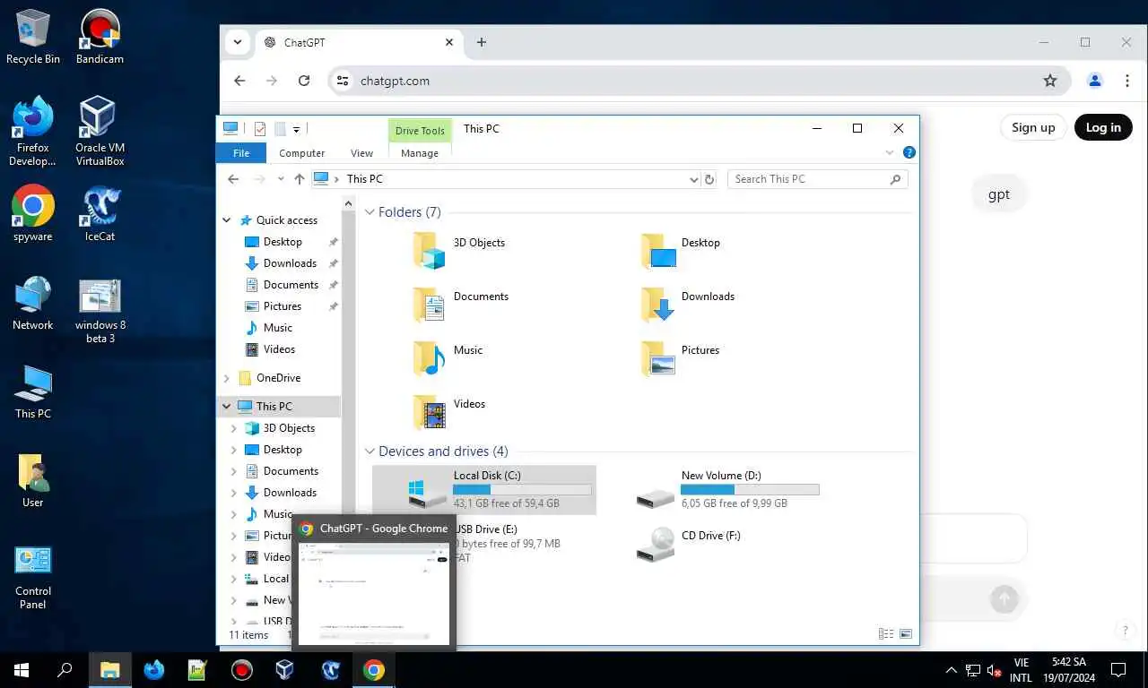The width and height of the screenshot is (1148, 688).
Task: Open Customize Quick Access Toolbar dropdown
Action: coord(296,129)
